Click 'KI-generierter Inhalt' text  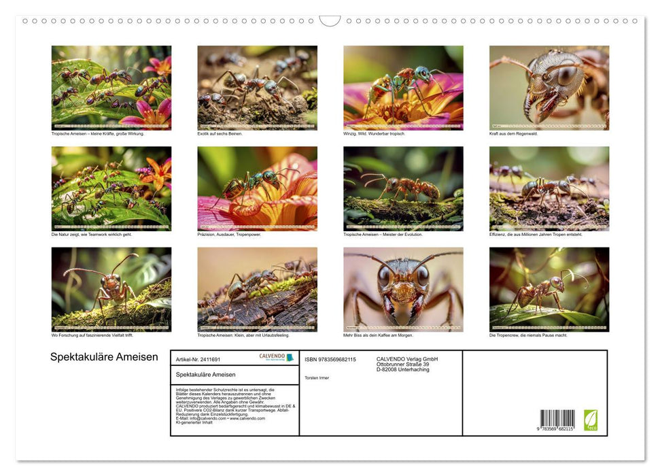coord(194,422)
